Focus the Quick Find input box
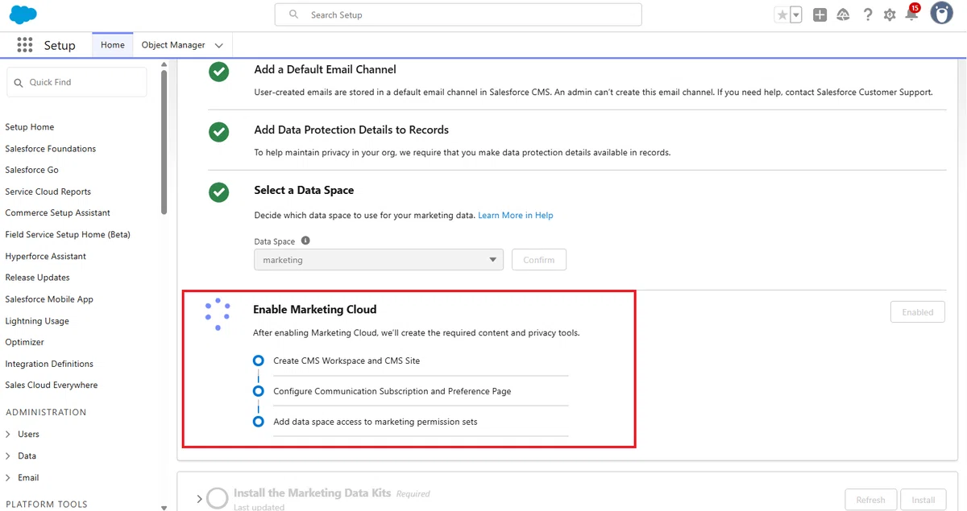Viewport: 967px width, 511px height. (77, 82)
